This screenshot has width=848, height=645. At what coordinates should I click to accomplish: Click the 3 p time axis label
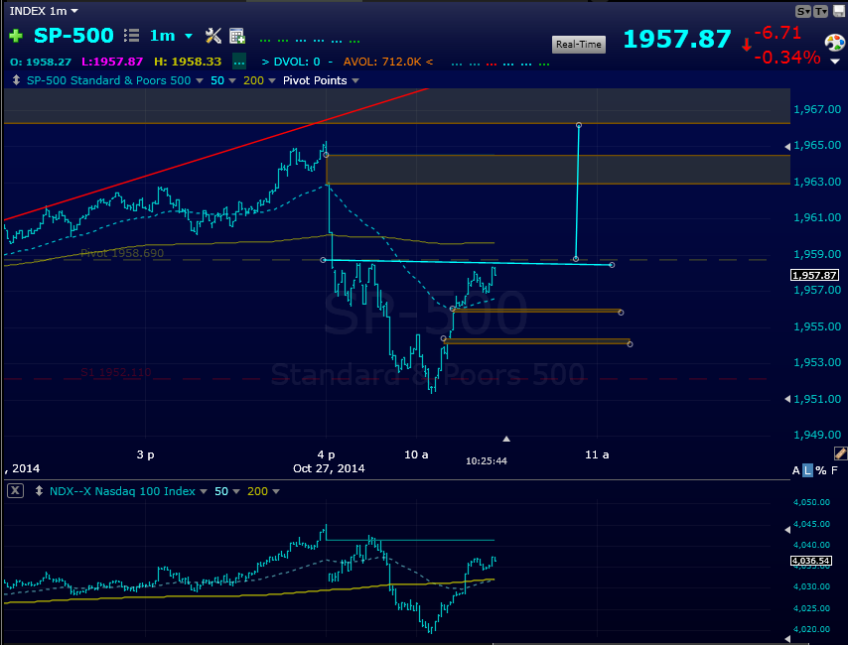coord(146,454)
